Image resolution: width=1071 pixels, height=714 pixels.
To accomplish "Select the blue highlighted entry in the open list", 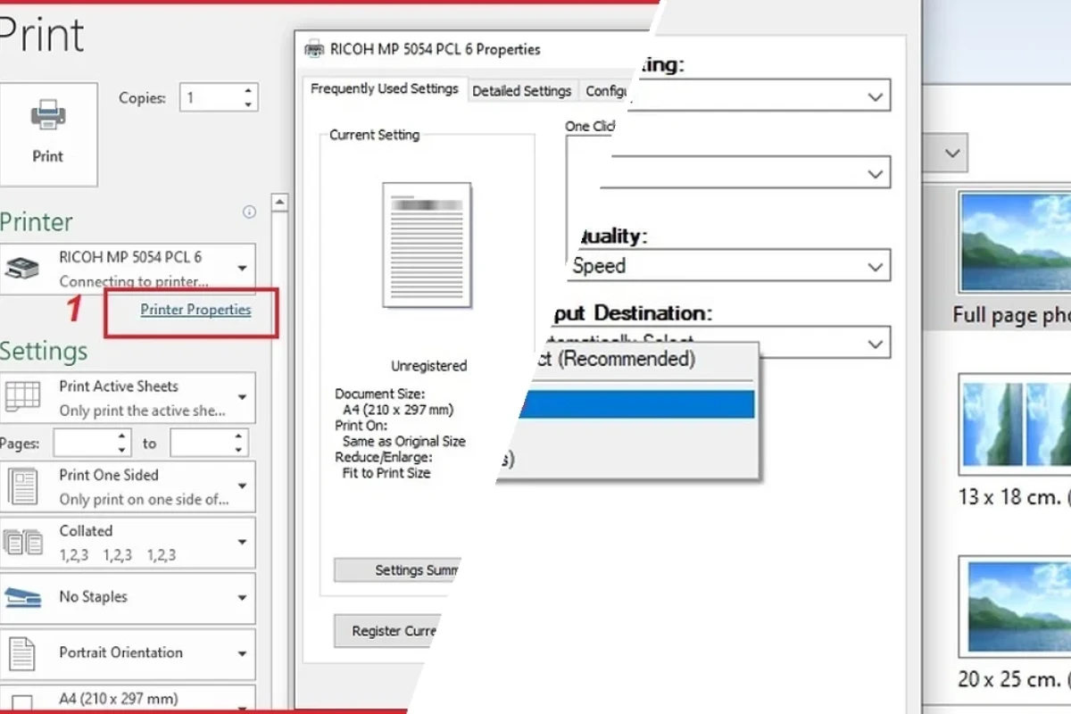I will [638, 404].
